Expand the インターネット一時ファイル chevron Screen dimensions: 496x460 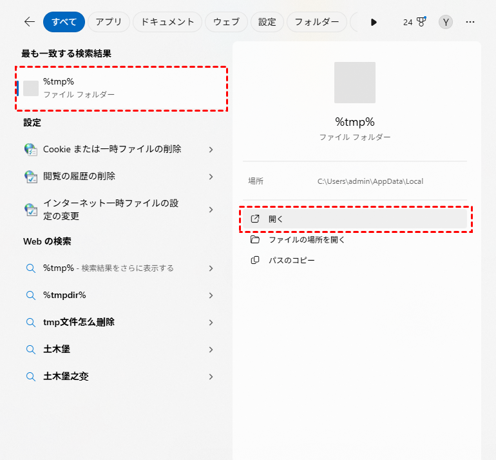point(211,210)
